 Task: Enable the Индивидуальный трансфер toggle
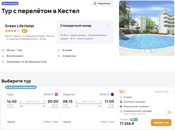[168, 112]
